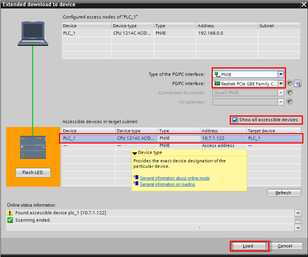Open General information about online mode link
Viewport: 308px width, 257px height.
tap(174, 178)
